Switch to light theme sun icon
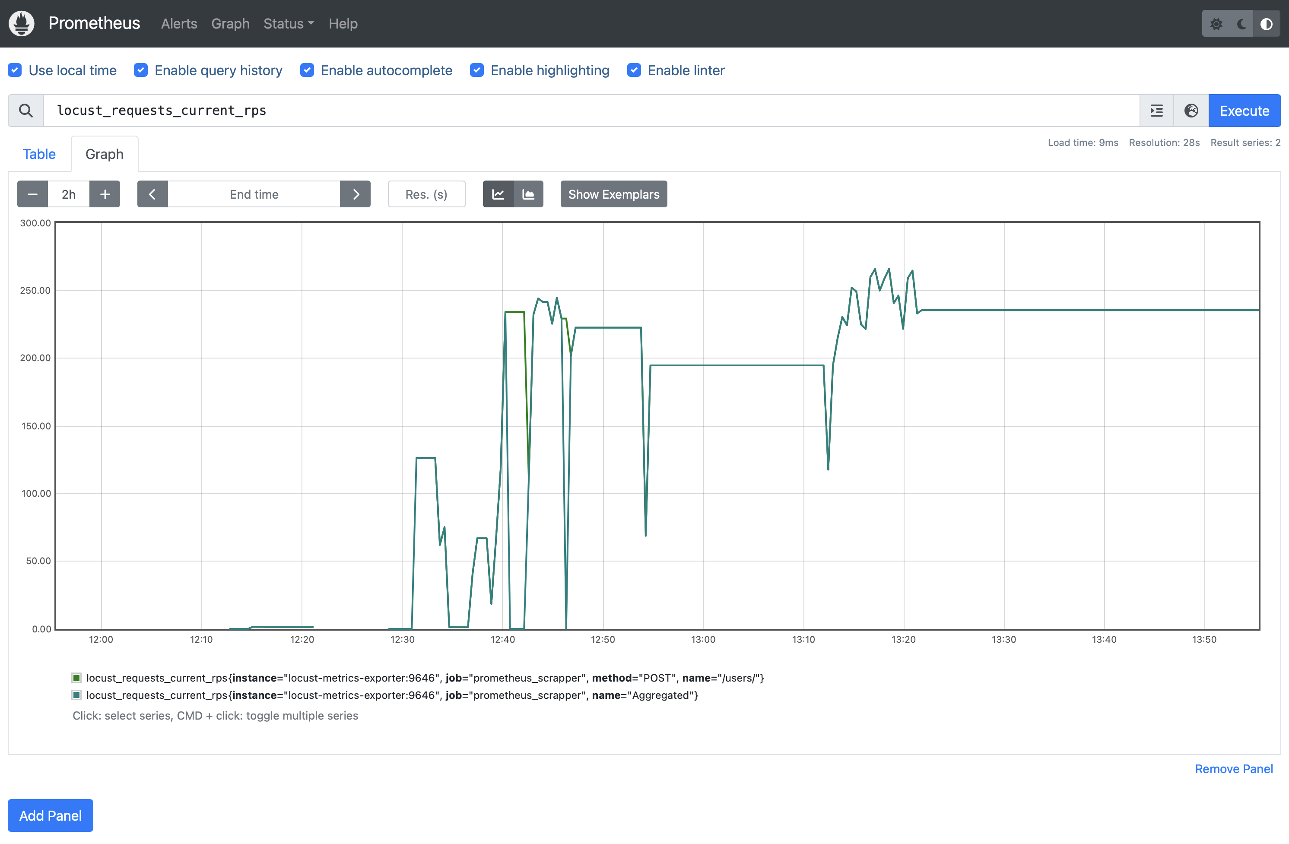 coord(1216,24)
